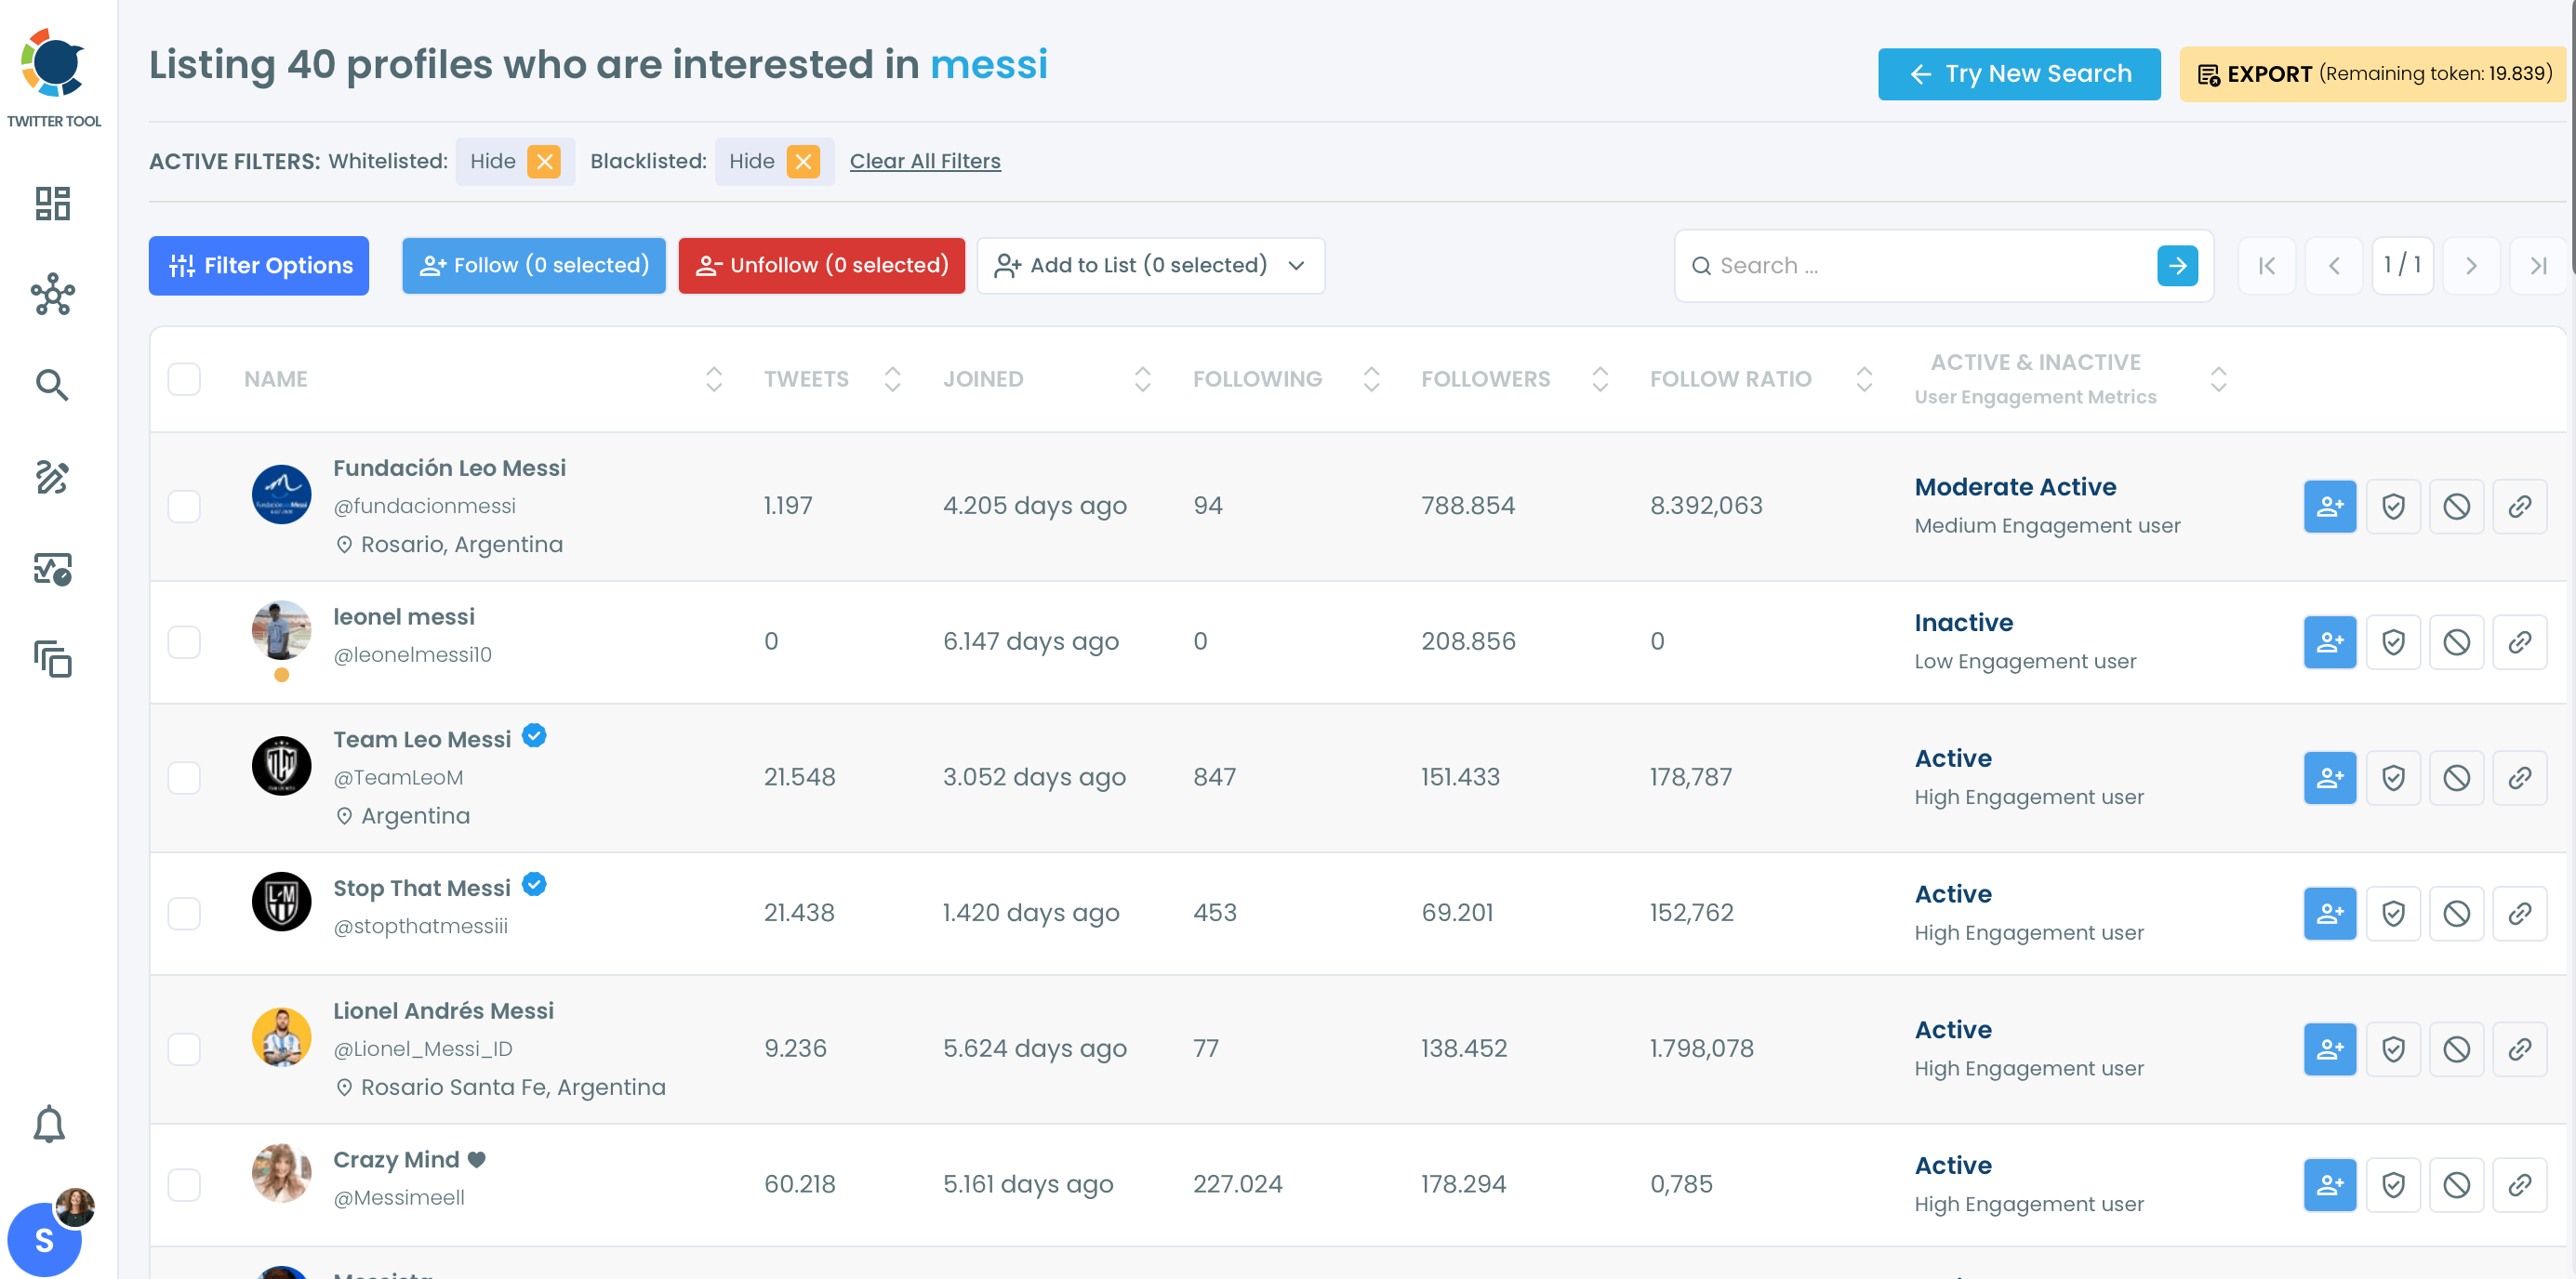
Task: Click EXPORT button
Action: tap(2373, 74)
